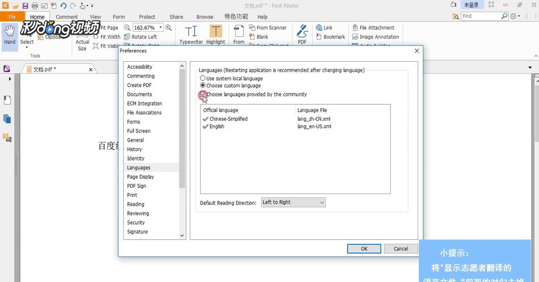539x282 pixels.
Task: Select Choose custom language option
Action: pos(230,85)
